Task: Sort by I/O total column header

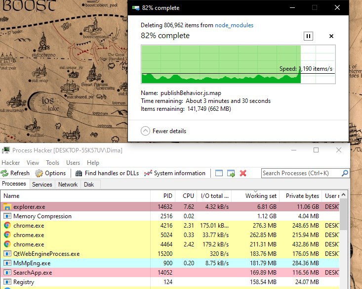Action: pyautogui.click(x=214, y=196)
